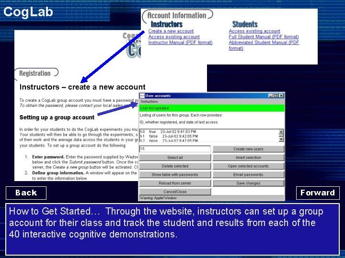Click the Students heading

(245, 24)
